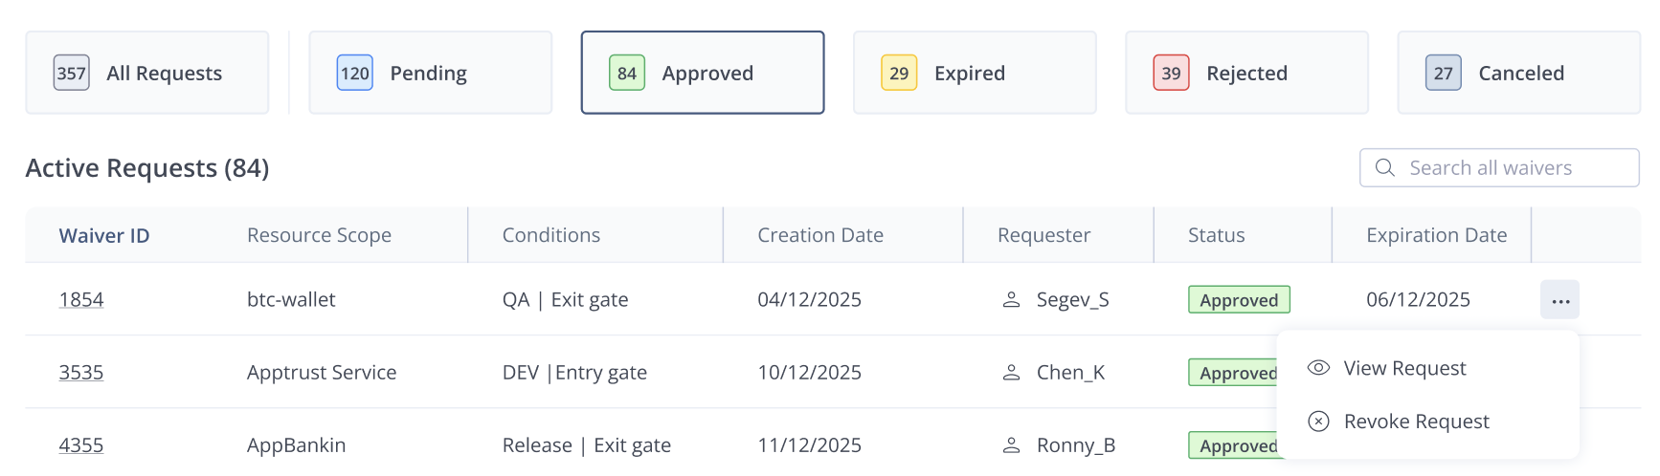Click the user icon next to Ronny_B
Screen dimensions: 1660x476
[1011, 445]
